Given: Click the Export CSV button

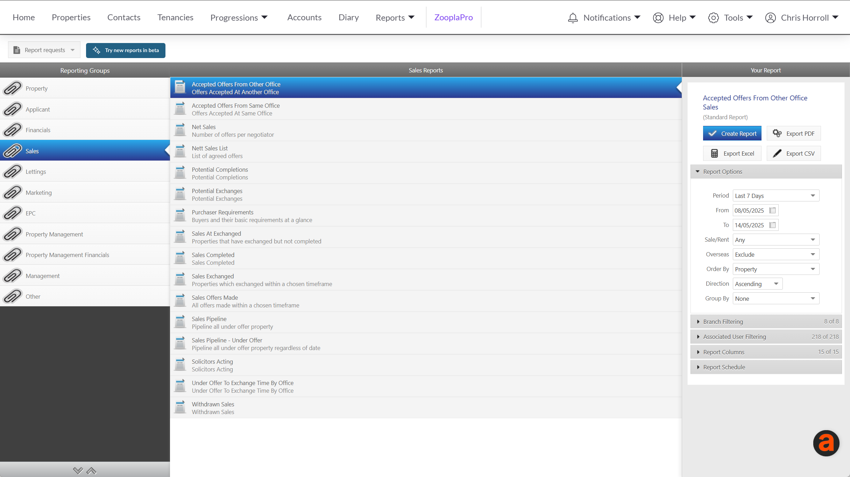Looking at the screenshot, I should pos(794,154).
